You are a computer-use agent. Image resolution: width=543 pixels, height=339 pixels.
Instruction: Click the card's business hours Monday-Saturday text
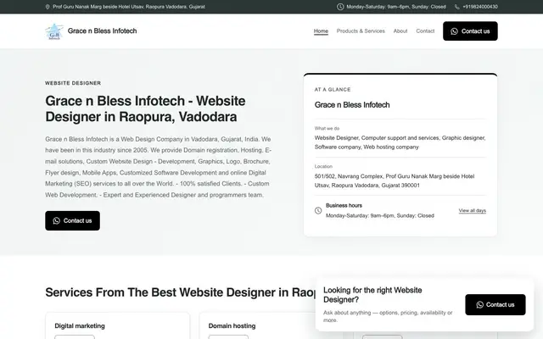click(x=380, y=215)
